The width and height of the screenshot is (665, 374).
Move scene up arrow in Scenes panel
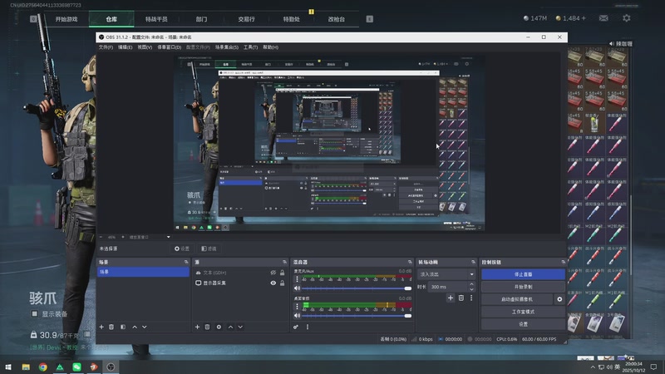[x=135, y=327]
